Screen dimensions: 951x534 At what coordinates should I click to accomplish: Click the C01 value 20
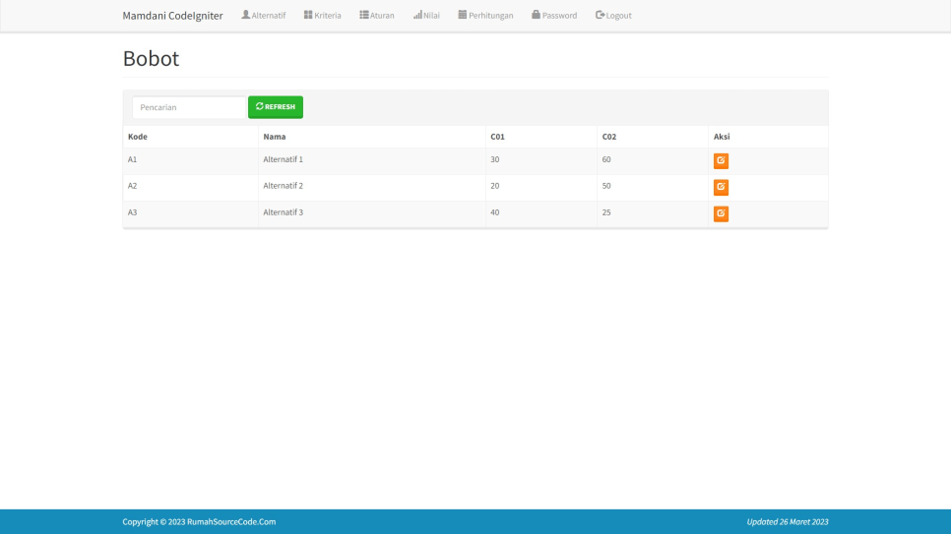495,186
